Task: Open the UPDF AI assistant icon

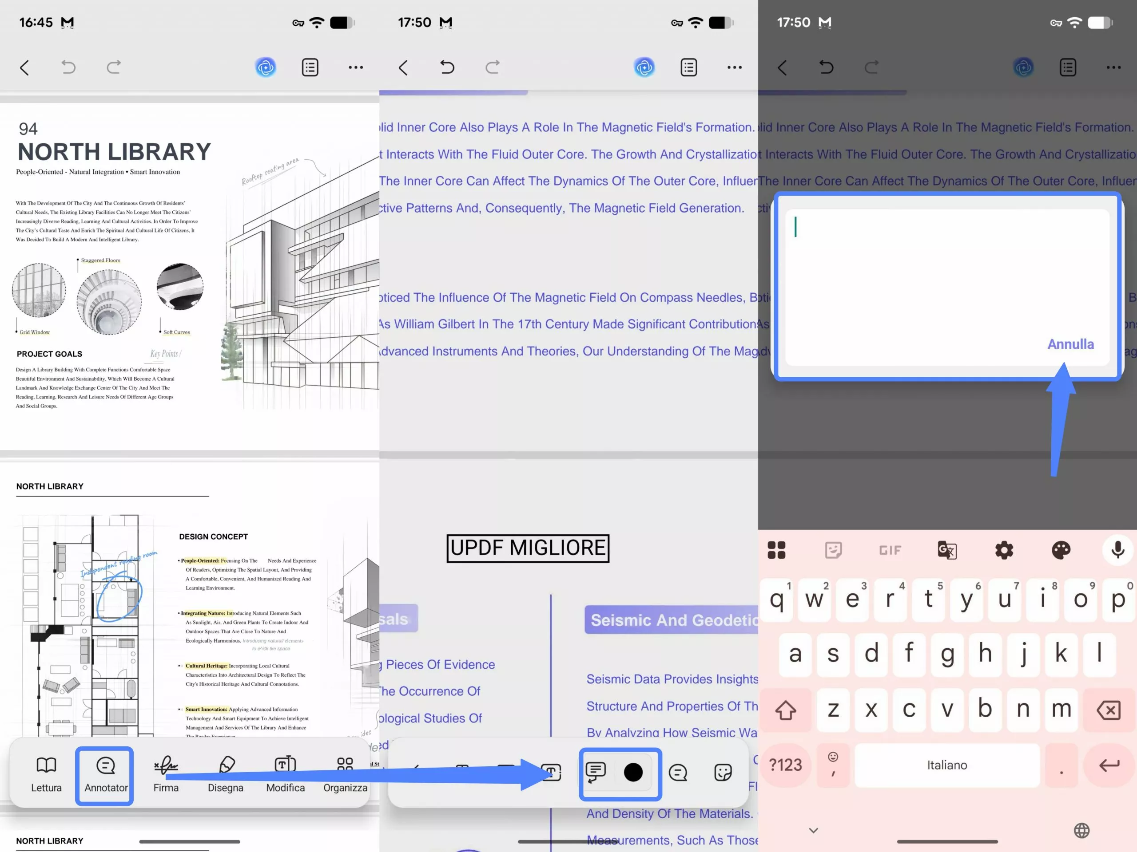Action: [x=265, y=67]
